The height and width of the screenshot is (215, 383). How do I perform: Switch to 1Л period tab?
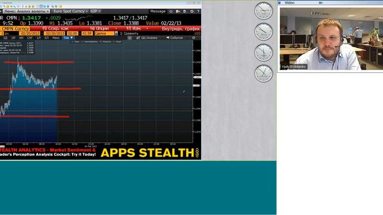coord(38,38)
